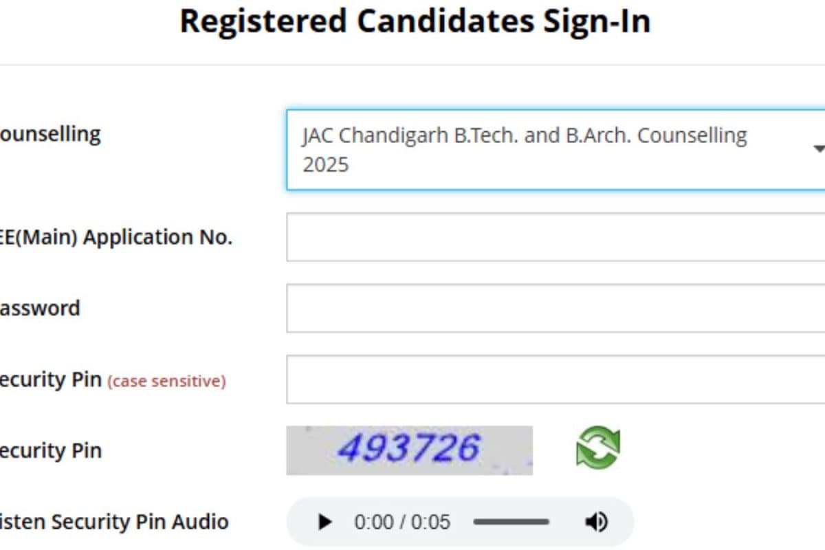
Task: Click the Security Pin label beside captcha
Action: pyautogui.click(x=51, y=451)
